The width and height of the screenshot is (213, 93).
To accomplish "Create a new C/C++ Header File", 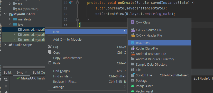I will (160, 36).
